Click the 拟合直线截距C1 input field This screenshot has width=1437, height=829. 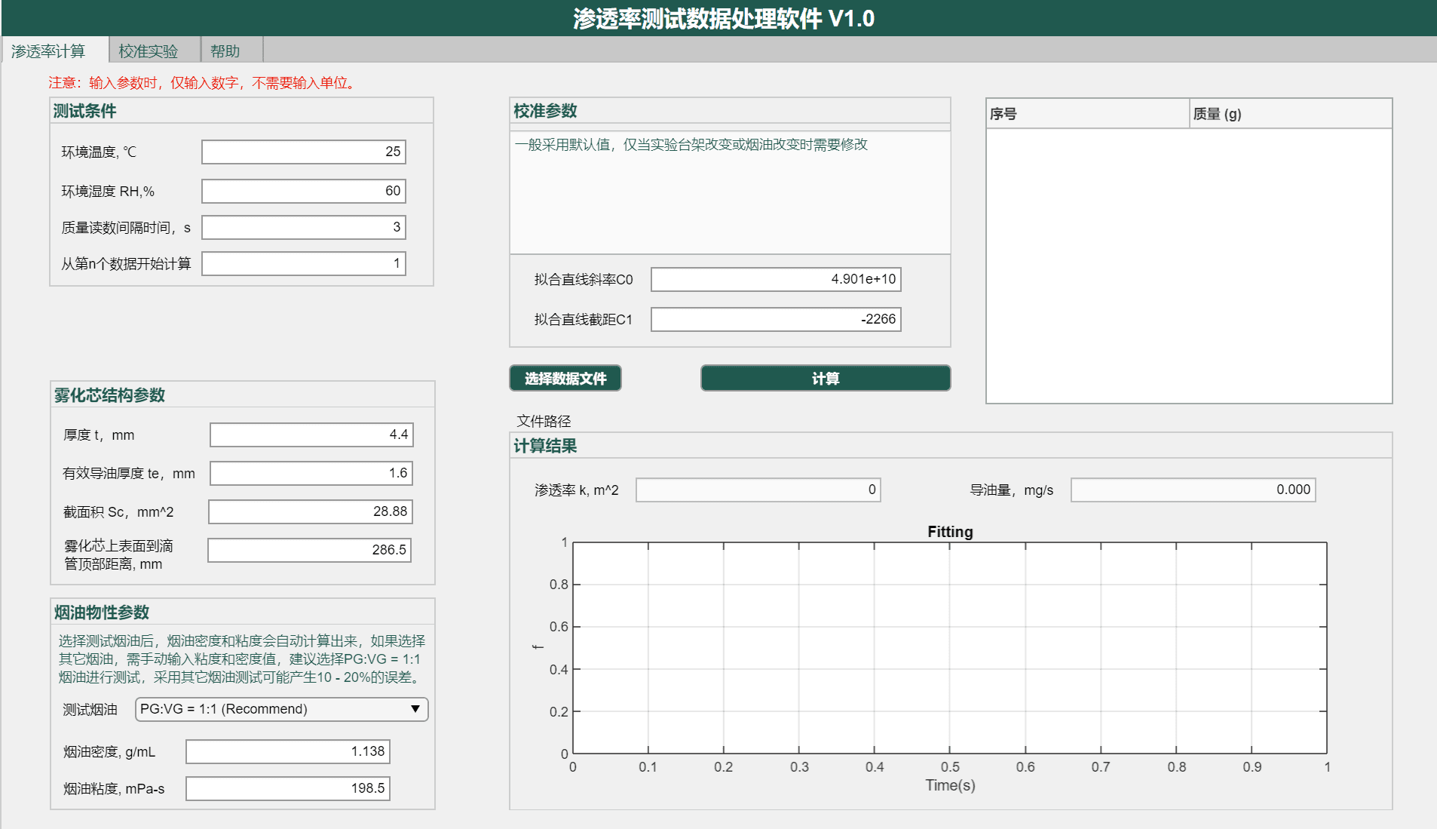pyautogui.click(x=776, y=319)
